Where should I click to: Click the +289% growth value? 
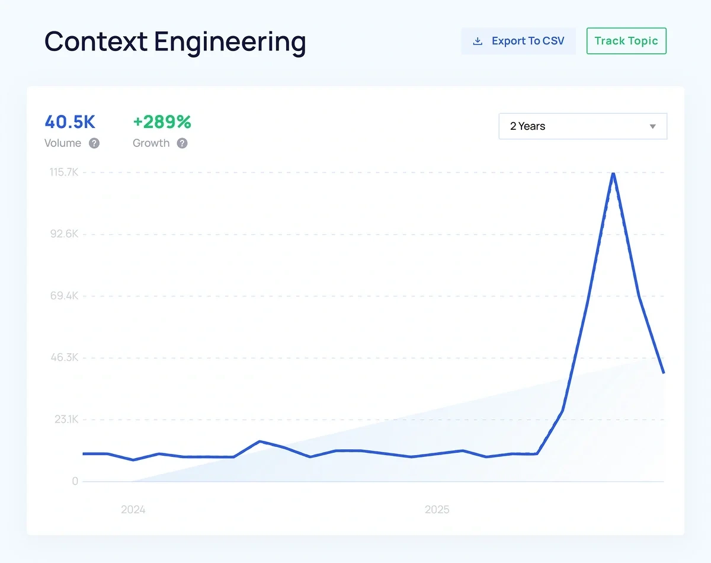(x=162, y=122)
